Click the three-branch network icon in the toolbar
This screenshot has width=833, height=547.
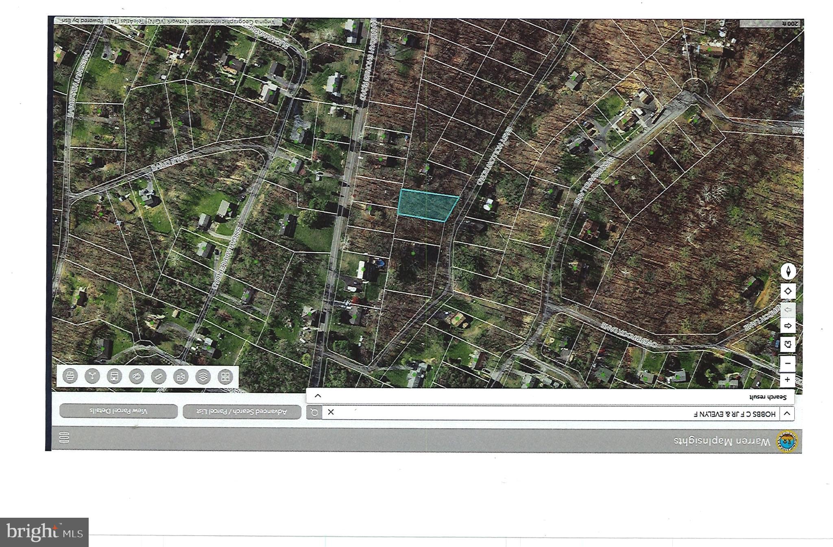92,376
